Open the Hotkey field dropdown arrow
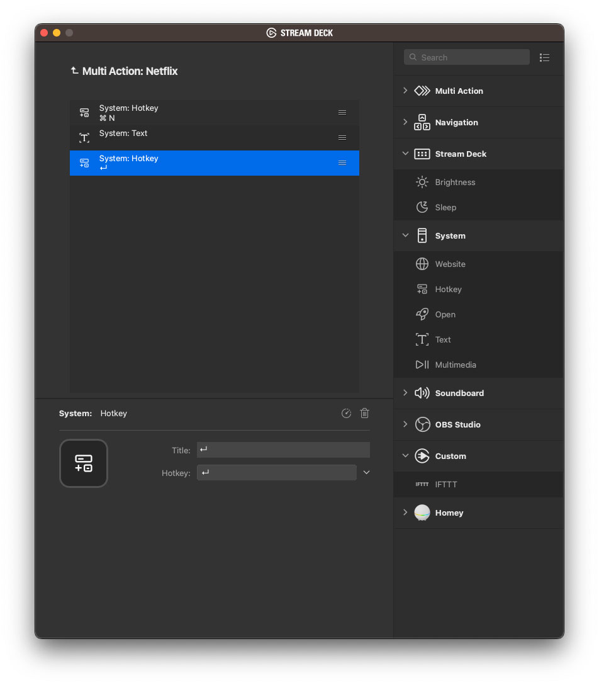The height and width of the screenshot is (685, 599). pos(367,472)
